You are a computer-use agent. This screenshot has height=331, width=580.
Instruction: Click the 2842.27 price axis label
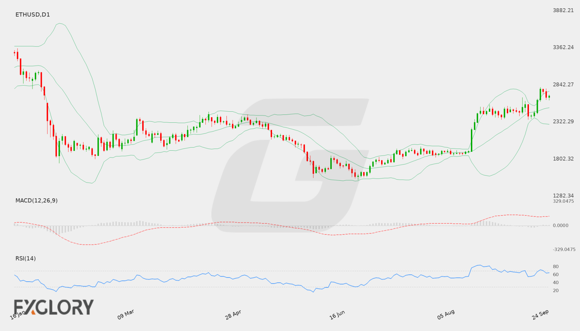coord(563,84)
